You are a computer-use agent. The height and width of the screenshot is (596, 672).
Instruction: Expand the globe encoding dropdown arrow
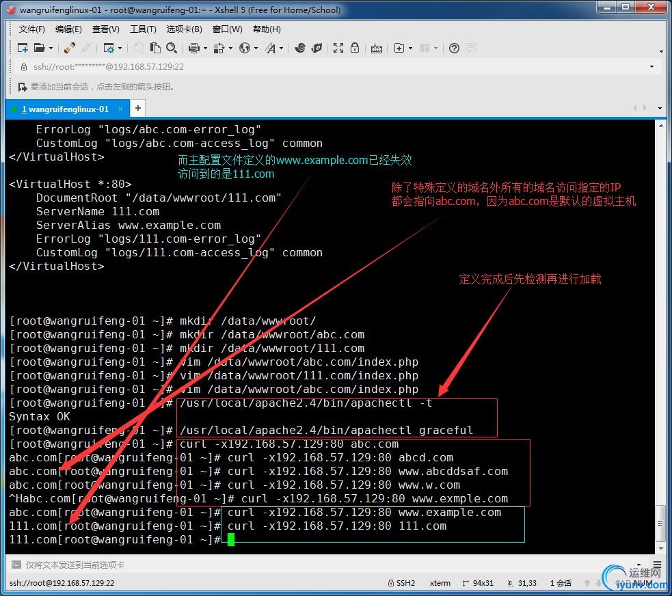pos(256,48)
